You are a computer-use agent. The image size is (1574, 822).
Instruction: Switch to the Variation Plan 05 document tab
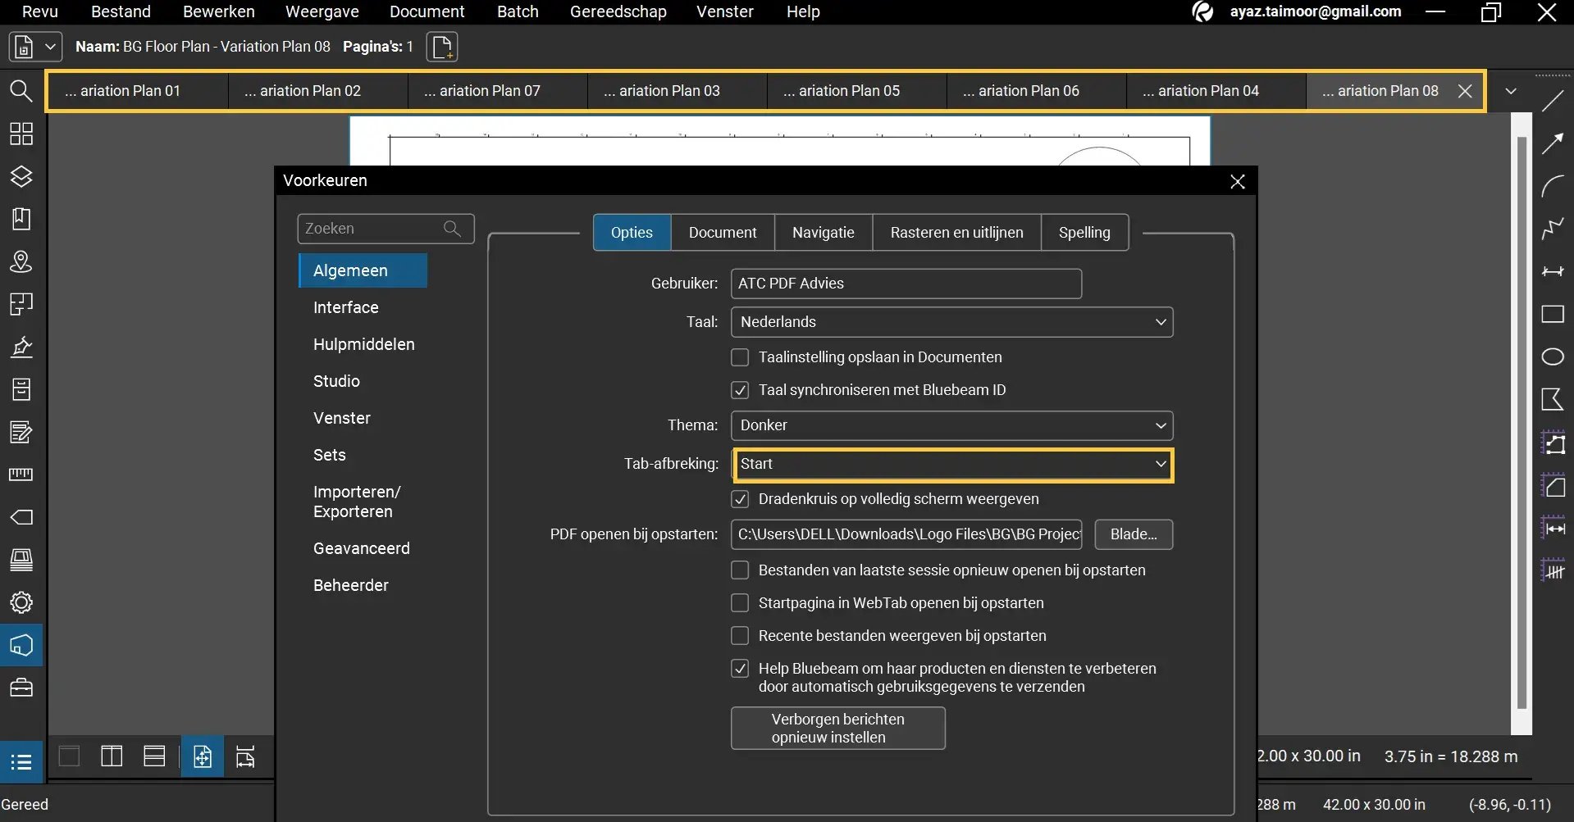point(857,91)
